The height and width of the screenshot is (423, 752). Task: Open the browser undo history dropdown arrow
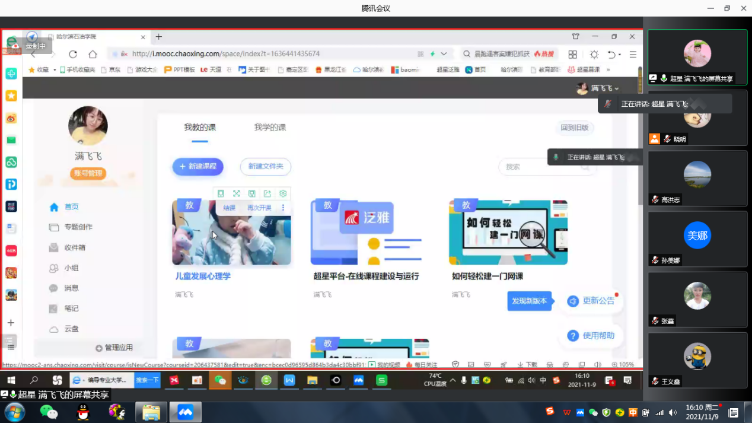pos(620,55)
